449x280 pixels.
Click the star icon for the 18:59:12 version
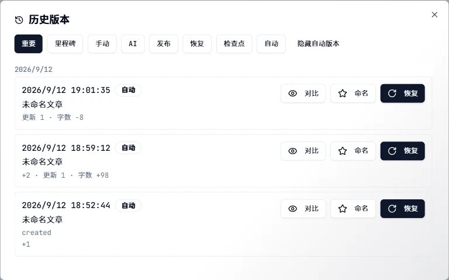click(x=343, y=151)
